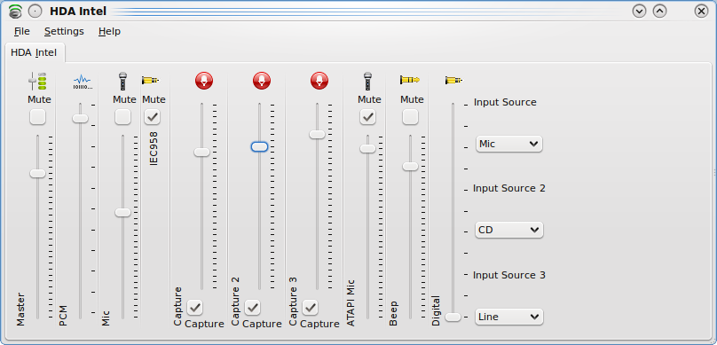Image resolution: width=717 pixels, height=345 pixels.
Task: Select the HDA Intel tab
Action: click(34, 52)
